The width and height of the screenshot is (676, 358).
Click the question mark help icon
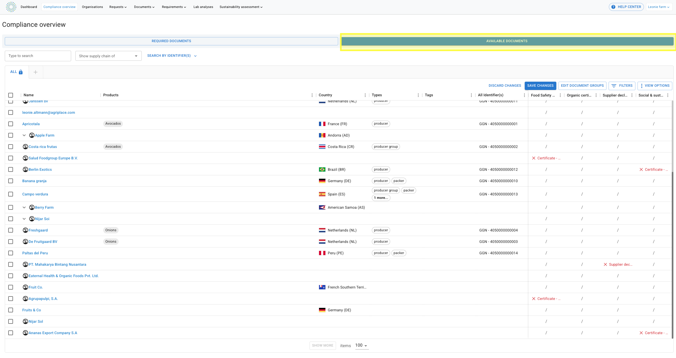pos(613,7)
